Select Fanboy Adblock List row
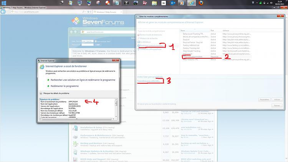The image size is (288, 162). (x=217, y=45)
